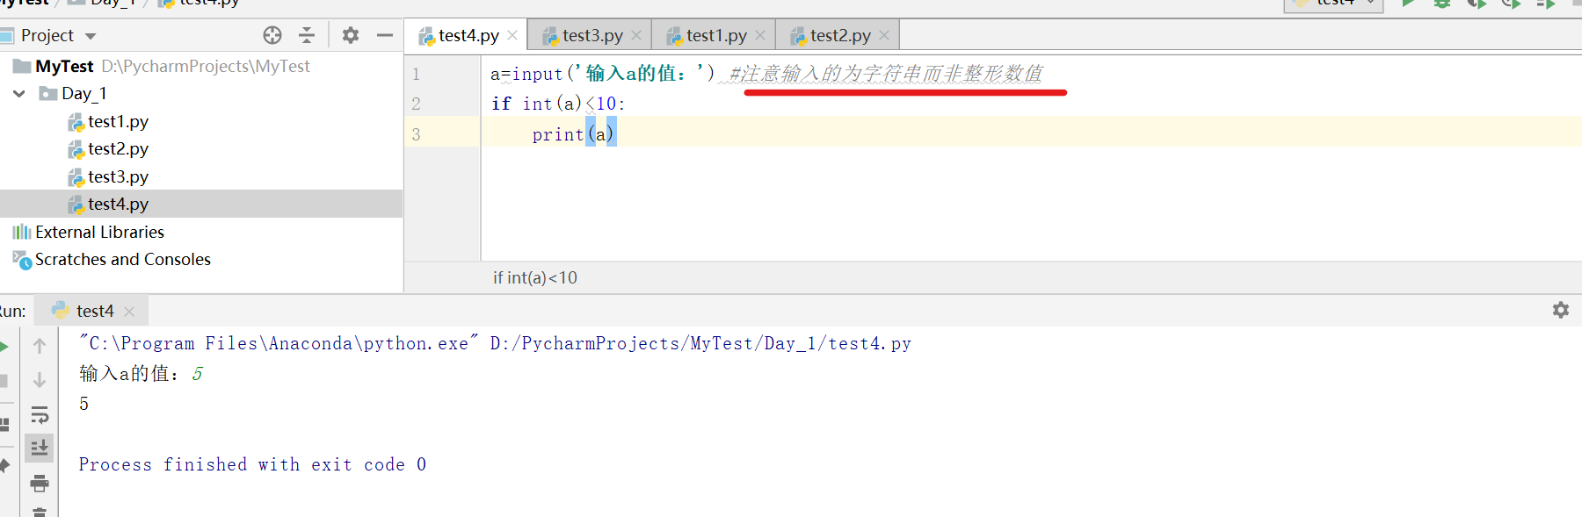Click the 'if' keyword on line 2
Image resolution: width=1582 pixels, height=517 pixels.
tap(501, 104)
